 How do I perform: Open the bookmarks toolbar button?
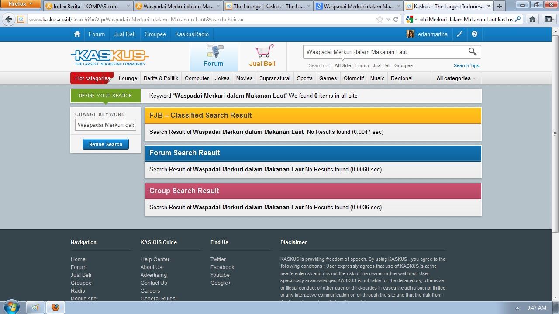point(549,19)
